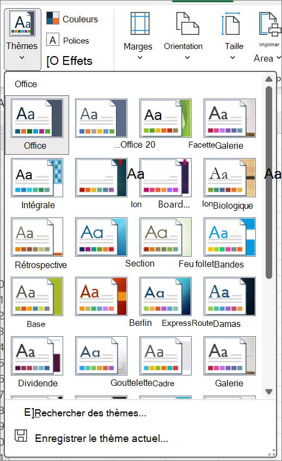Image resolution: width=282 pixels, height=461 pixels.
Task: Expand the Orientation dropdown chevron
Action: tap(187, 58)
